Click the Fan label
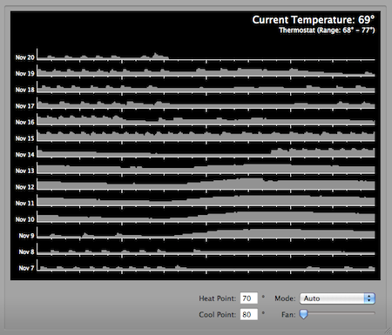 pos(288,315)
